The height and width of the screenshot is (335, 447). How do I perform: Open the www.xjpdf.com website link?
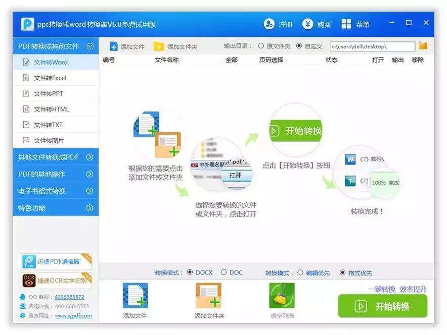point(73,315)
